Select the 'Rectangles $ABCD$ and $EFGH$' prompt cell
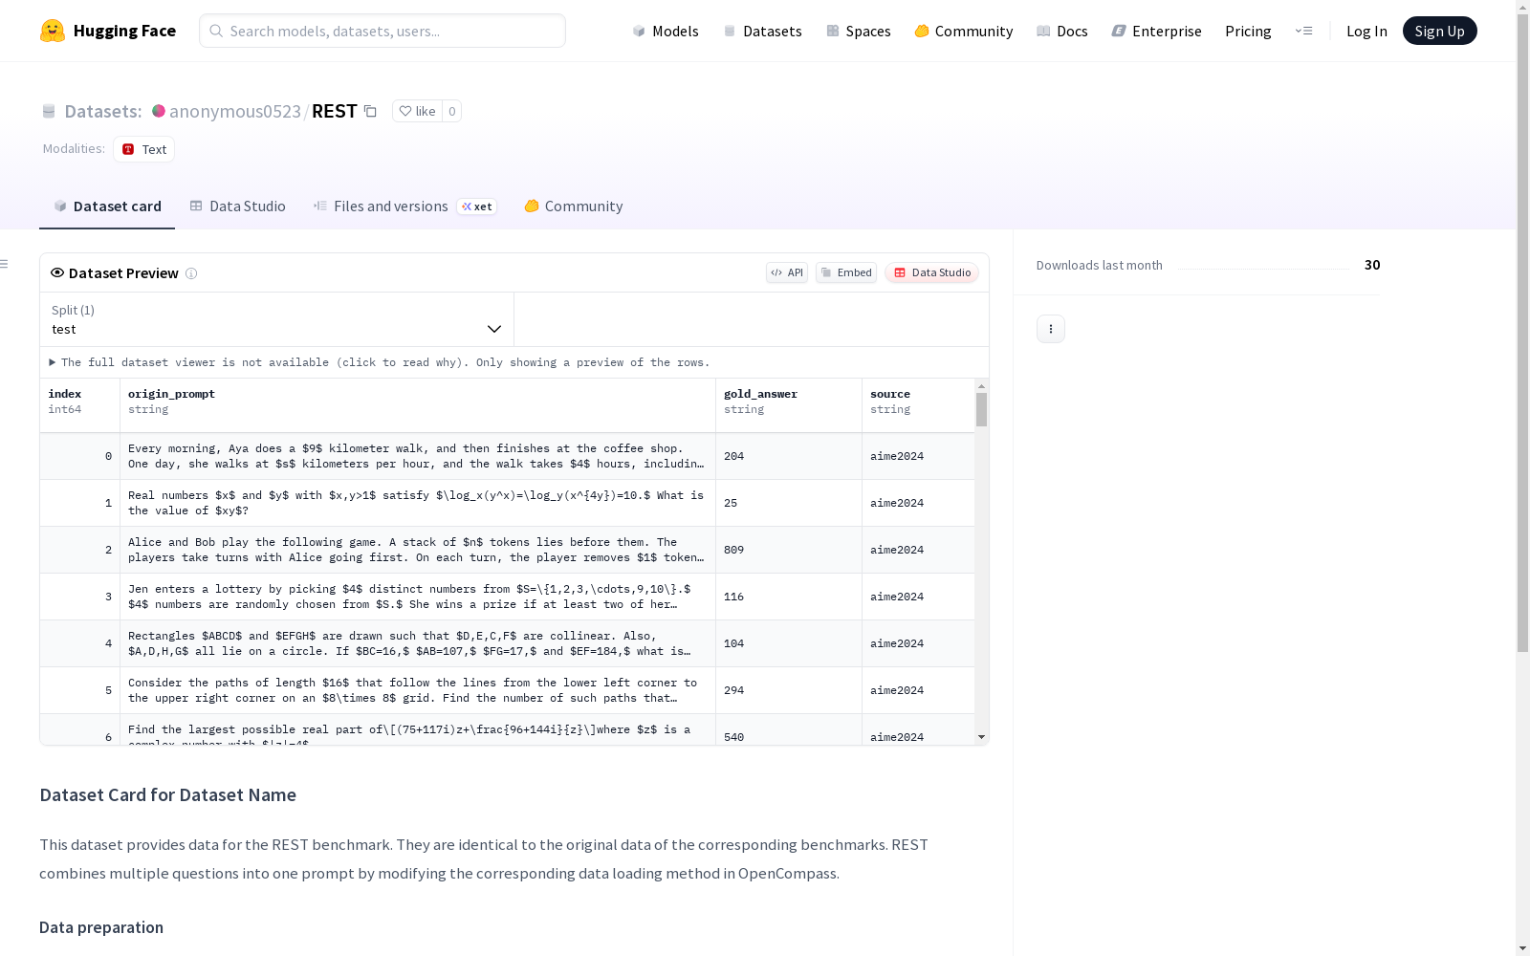This screenshot has width=1530, height=956. (418, 643)
